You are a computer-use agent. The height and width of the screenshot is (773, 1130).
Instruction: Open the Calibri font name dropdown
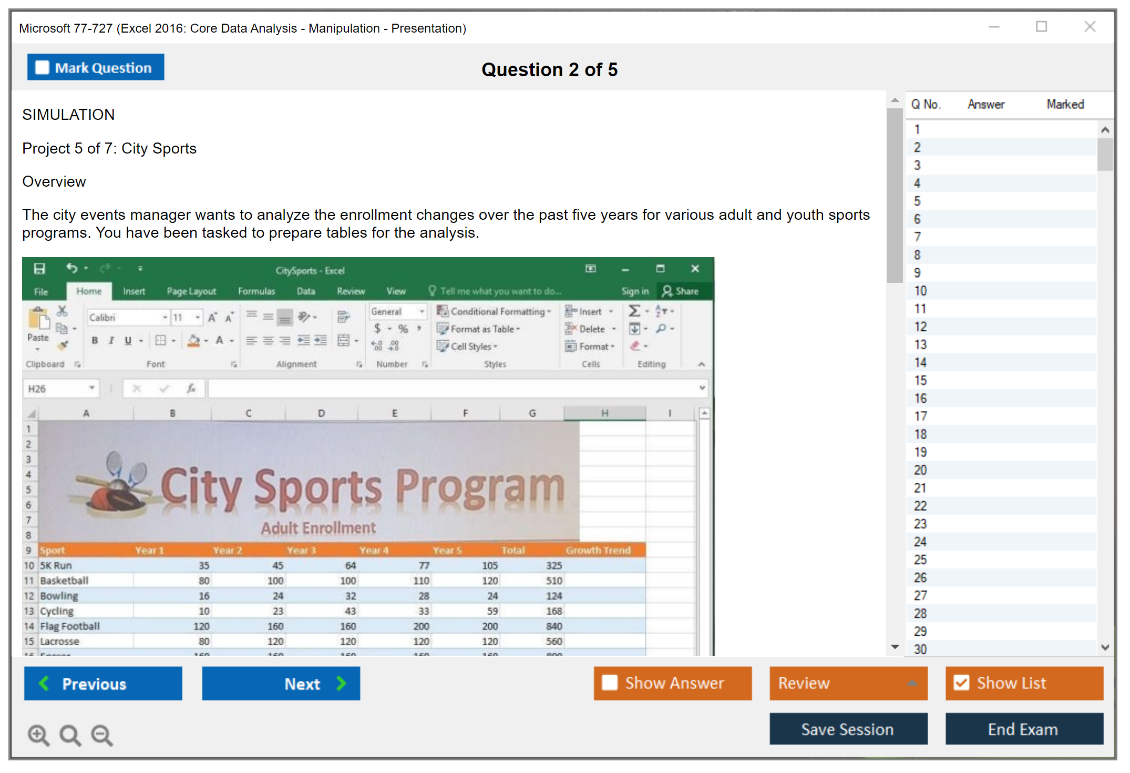[165, 317]
